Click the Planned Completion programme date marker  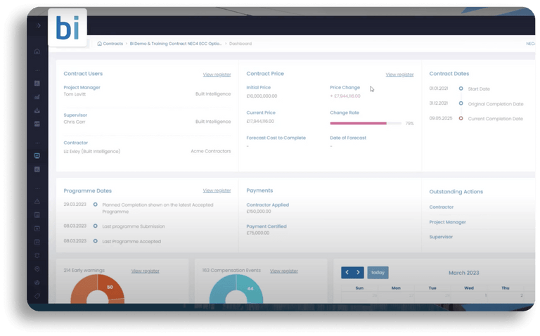coord(96,205)
